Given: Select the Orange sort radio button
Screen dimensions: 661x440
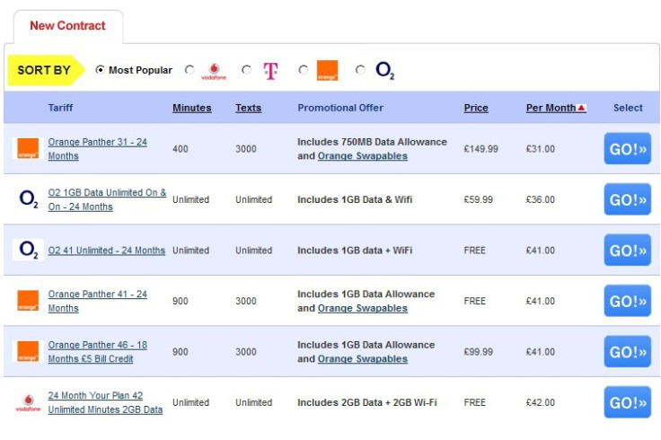Looking at the screenshot, I should click(x=303, y=69).
